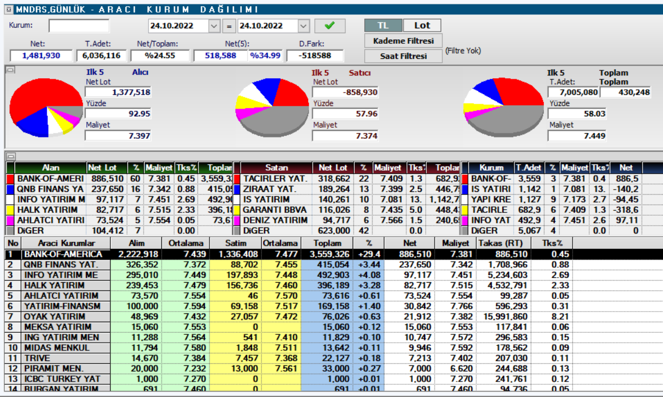
Task: Click blue swatch beside QNB FINANS YA
Action: click(10, 189)
